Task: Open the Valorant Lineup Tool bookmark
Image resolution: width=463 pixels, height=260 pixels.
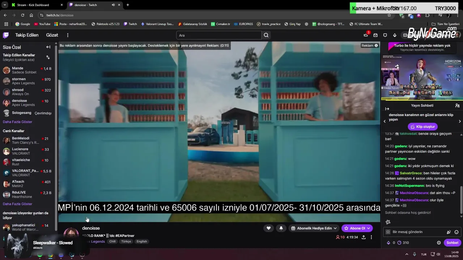Action: [157, 24]
